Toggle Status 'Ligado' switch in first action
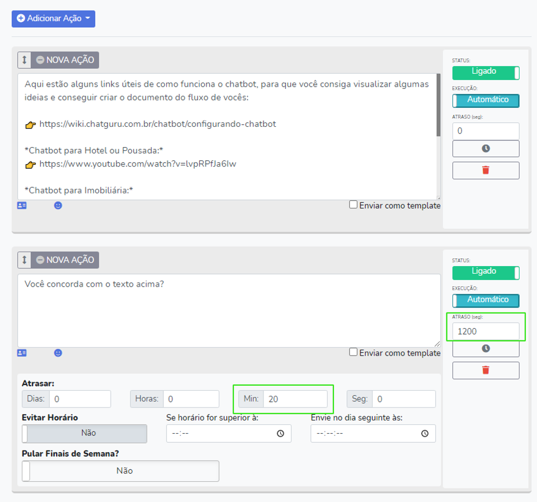537x502 pixels. 486,72
